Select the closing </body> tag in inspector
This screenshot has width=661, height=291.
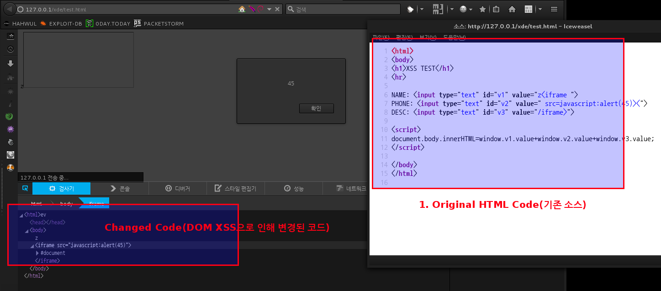click(x=39, y=269)
